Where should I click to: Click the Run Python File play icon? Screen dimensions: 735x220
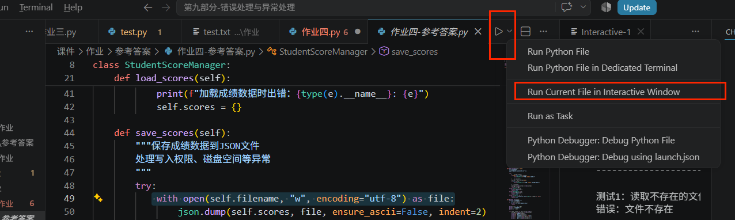(498, 32)
